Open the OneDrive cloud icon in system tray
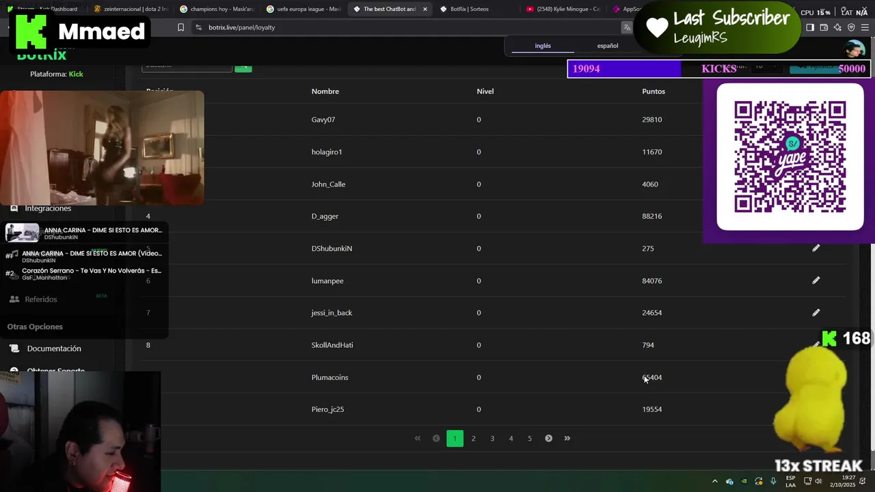The width and height of the screenshot is (875, 492). coord(729,481)
